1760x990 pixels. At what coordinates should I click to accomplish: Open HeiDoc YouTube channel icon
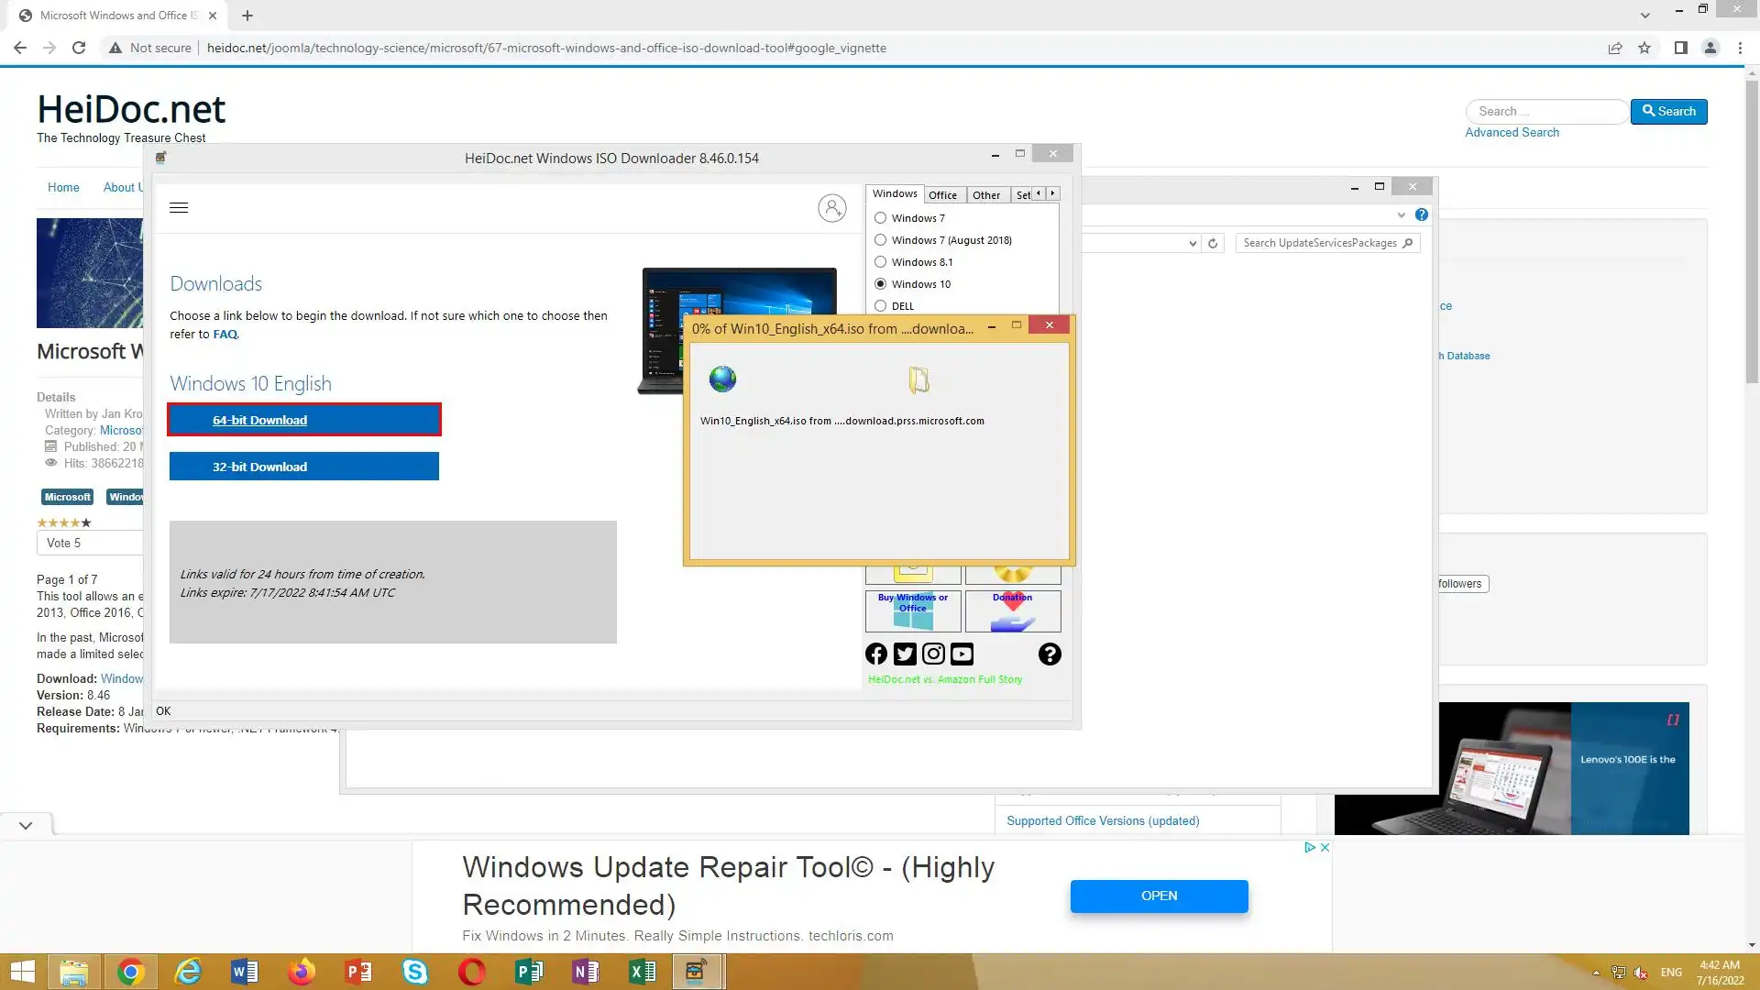[962, 654]
